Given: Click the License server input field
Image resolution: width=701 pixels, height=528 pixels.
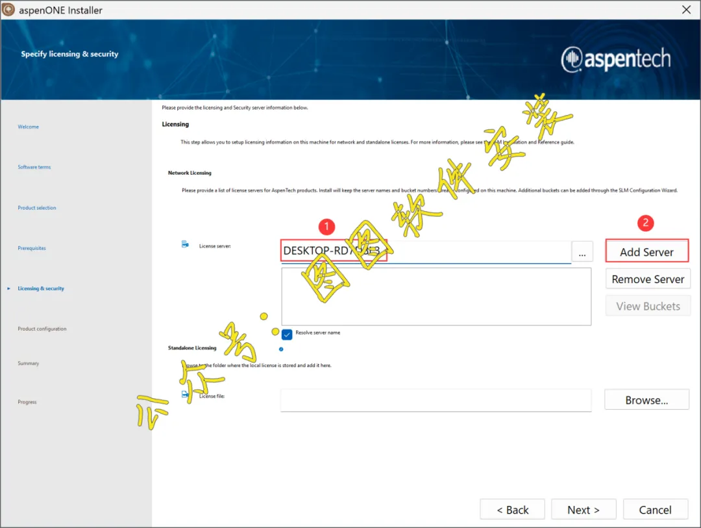Looking at the screenshot, I should pos(426,251).
